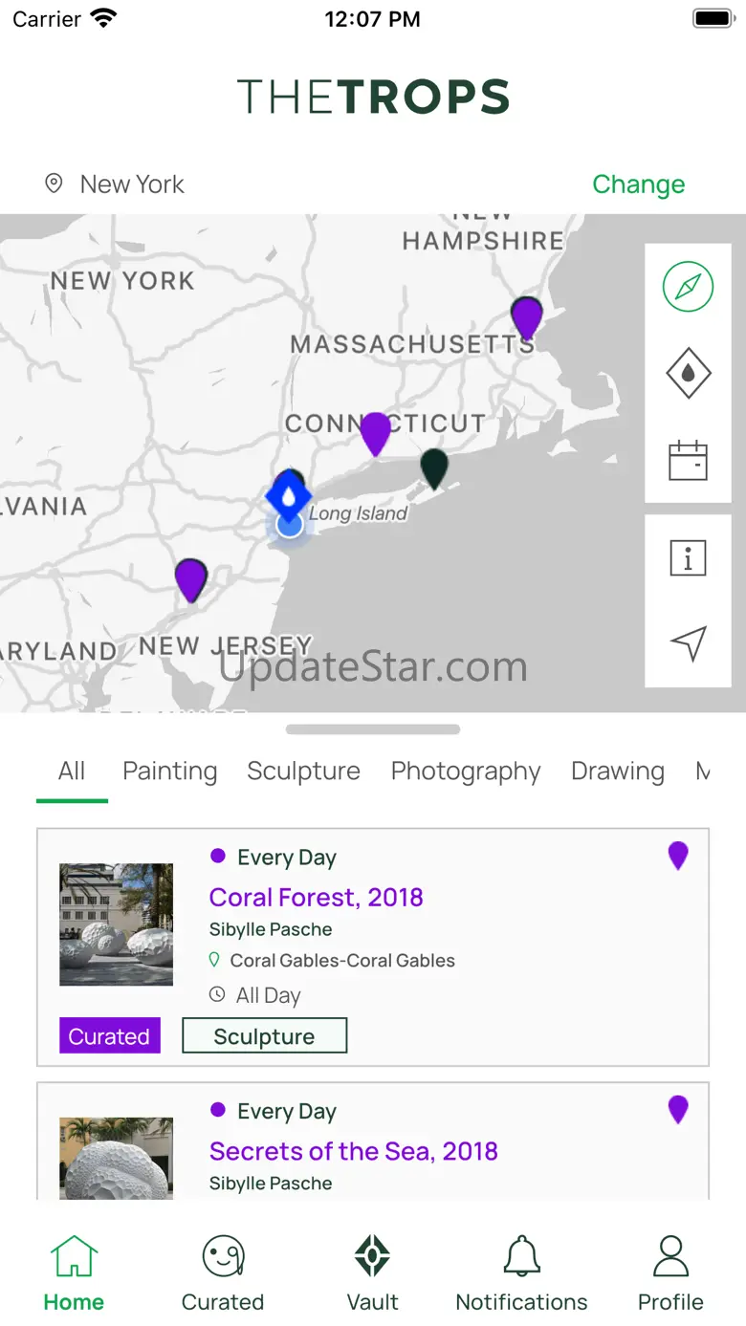This screenshot has width=746, height=1326.
Task: Tap the info icon on map
Action: 689,557
